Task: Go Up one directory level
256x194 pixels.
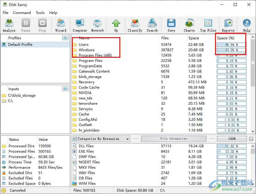Action: point(116,25)
